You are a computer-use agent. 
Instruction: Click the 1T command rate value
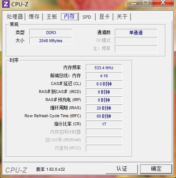[104, 124]
